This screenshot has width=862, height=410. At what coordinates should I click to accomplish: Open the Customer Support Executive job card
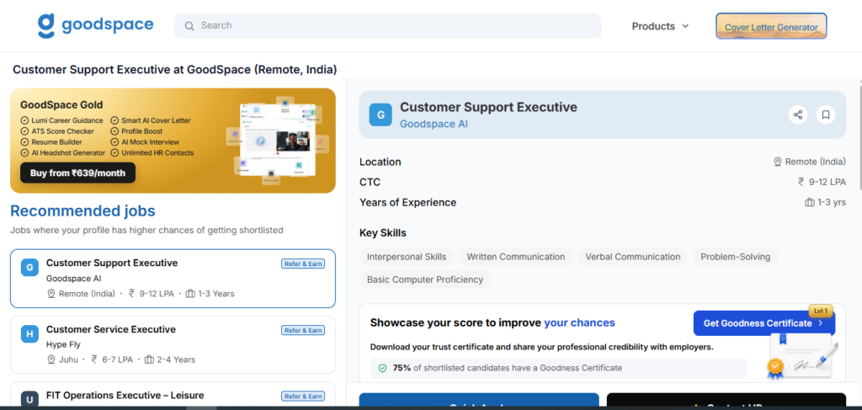[173, 279]
